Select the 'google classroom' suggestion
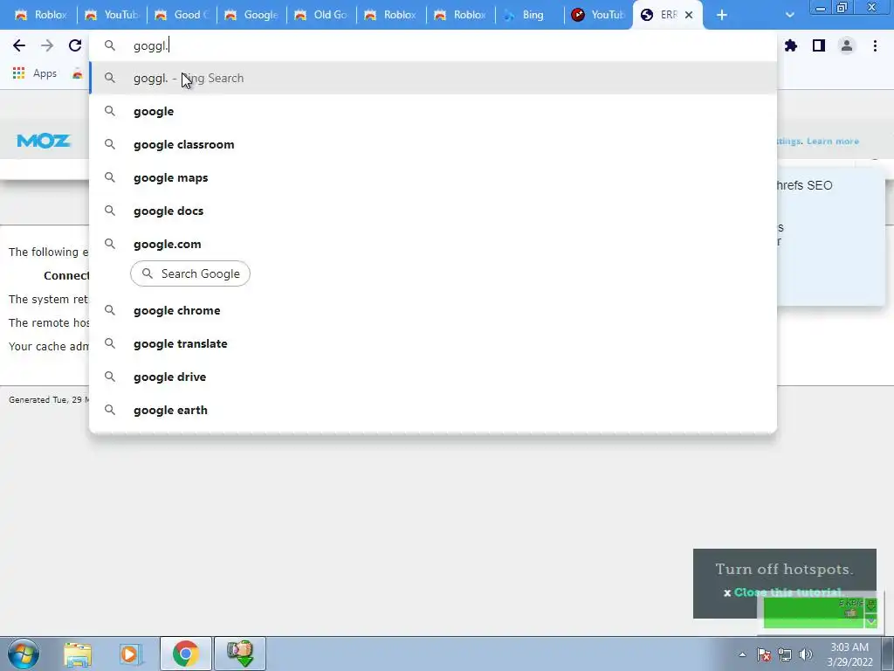Image resolution: width=894 pixels, height=671 pixels. [433, 144]
